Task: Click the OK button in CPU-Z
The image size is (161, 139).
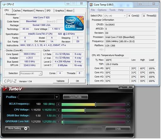Action: click(x=78, y=81)
